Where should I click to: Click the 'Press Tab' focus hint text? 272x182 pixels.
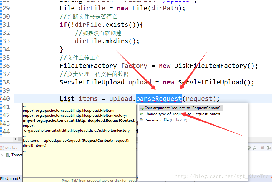[x=99, y=180]
